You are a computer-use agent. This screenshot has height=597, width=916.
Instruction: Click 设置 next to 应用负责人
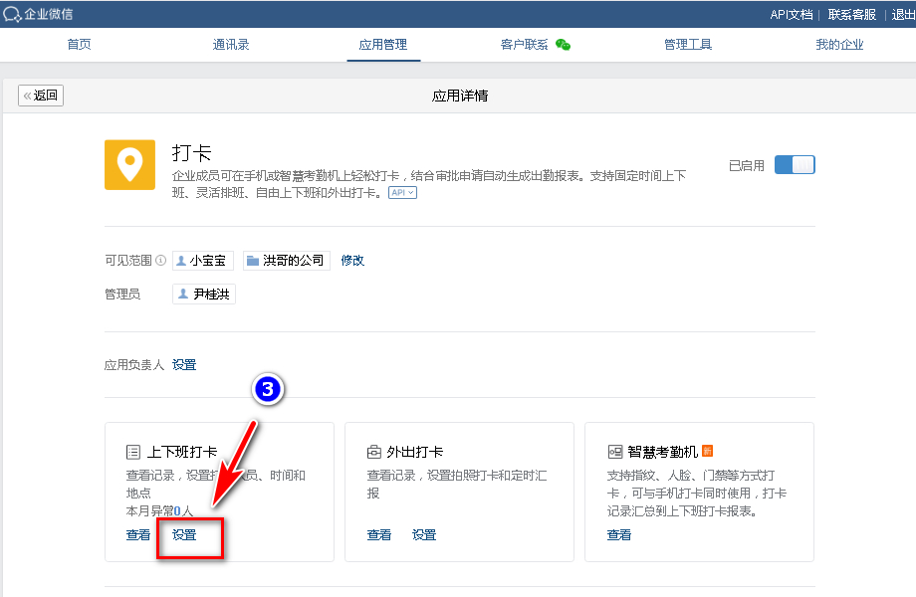[184, 365]
